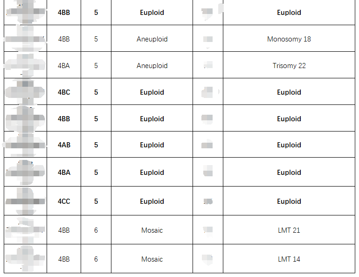This screenshot has width=359, height=277.
Task: Select the LMT 14 result cell
Action: click(289, 259)
